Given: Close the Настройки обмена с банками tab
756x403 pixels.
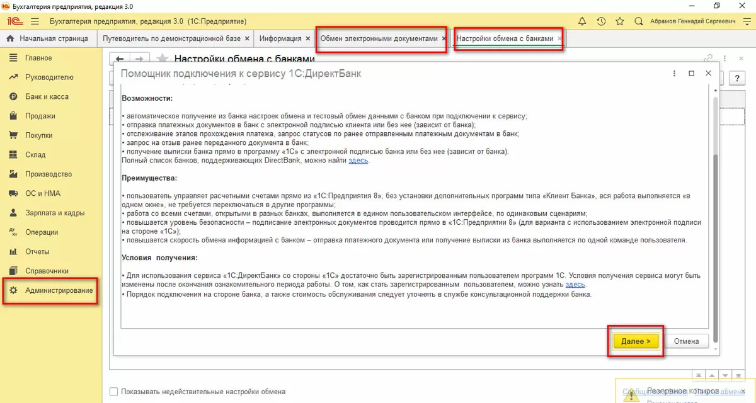Looking at the screenshot, I should 560,39.
